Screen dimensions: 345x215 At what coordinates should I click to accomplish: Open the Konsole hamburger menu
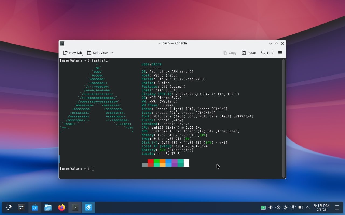pyautogui.click(x=280, y=53)
